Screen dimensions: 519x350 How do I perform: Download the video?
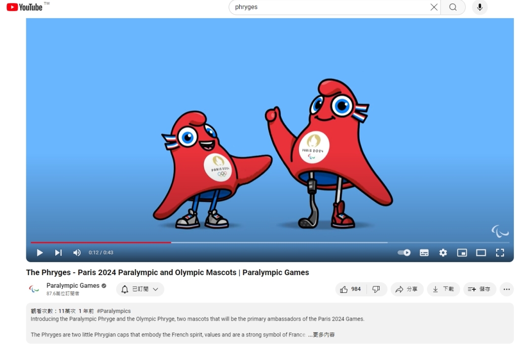point(443,289)
